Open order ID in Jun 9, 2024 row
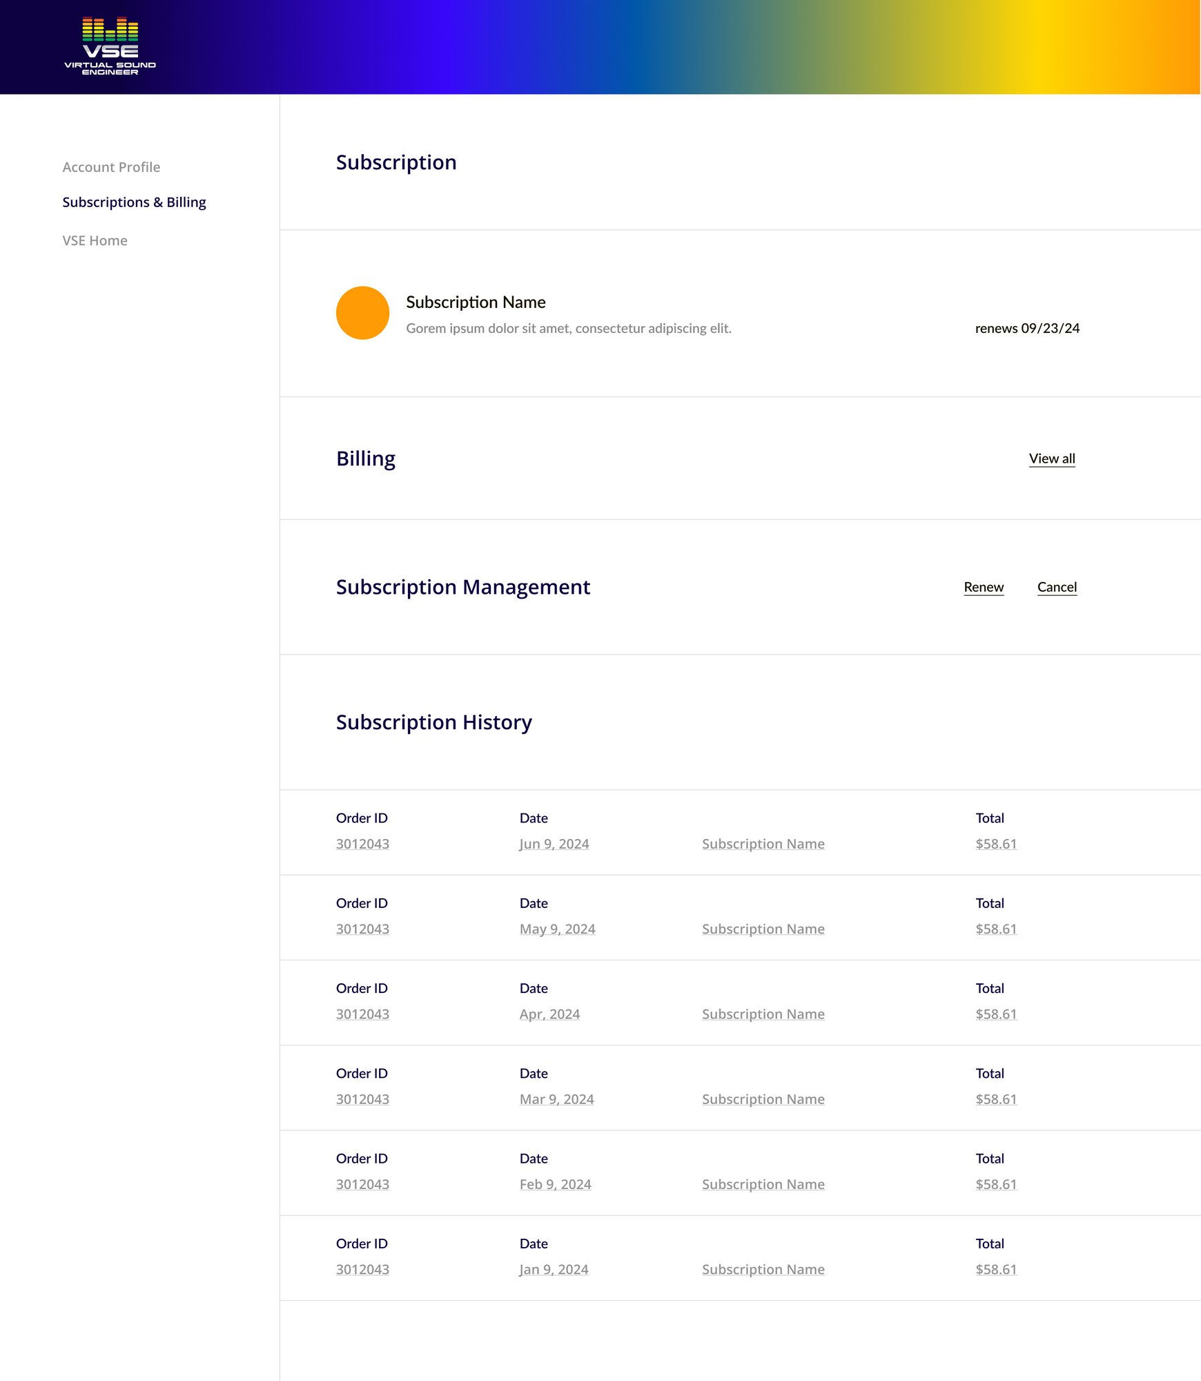This screenshot has width=1201, height=1381. coord(362,844)
